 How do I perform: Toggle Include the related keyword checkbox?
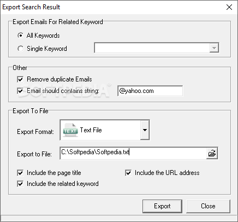(x=20, y=184)
